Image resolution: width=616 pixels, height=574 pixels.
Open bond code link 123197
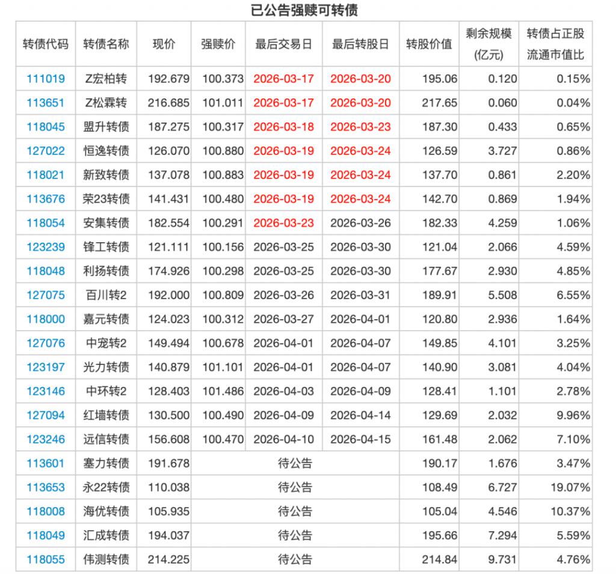[46, 367]
